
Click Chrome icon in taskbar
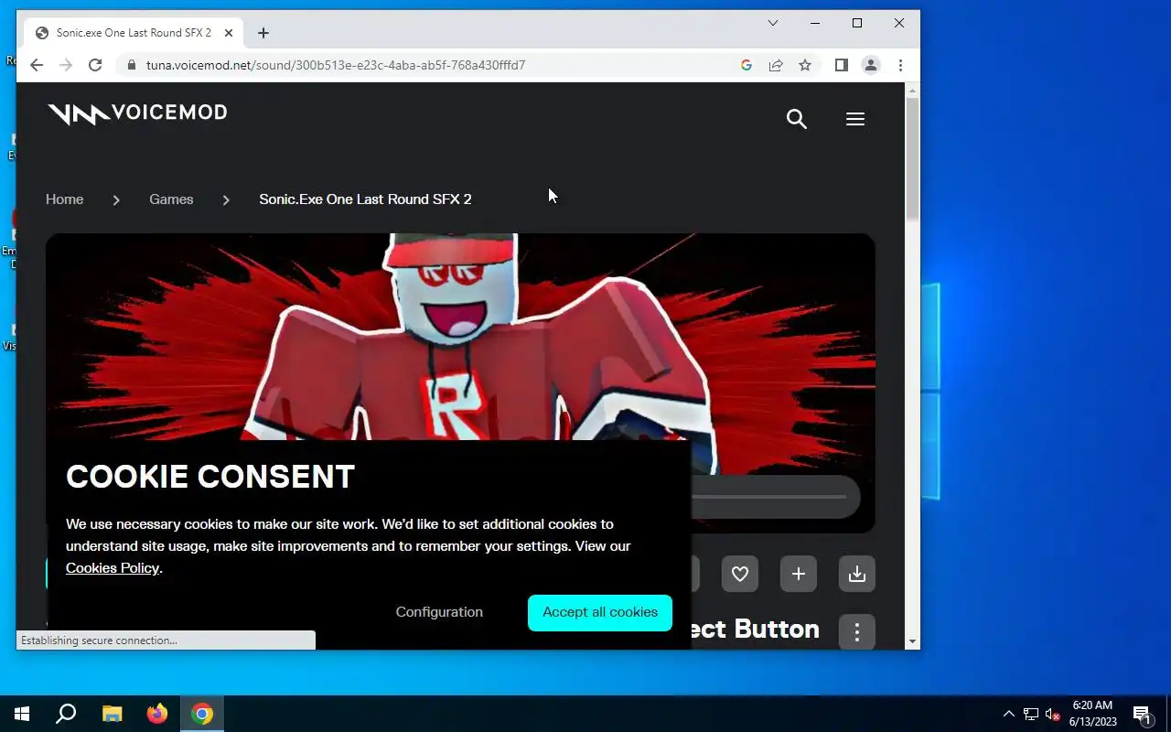(202, 714)
